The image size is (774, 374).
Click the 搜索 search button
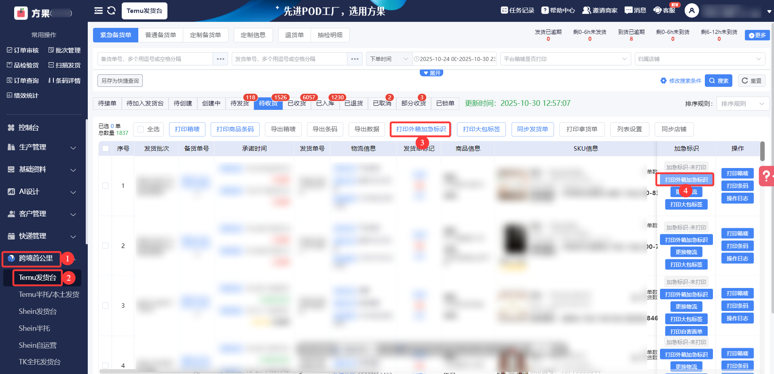click(x=719, y=81)
